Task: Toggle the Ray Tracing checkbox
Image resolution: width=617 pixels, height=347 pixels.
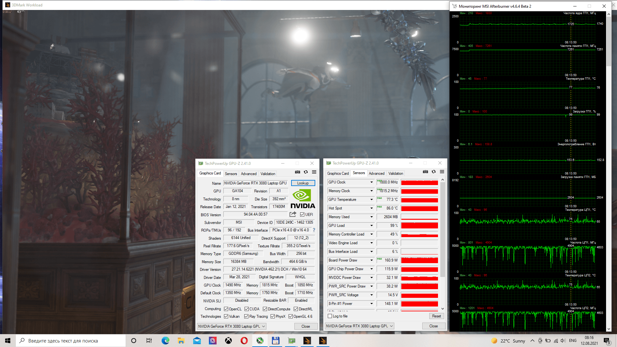Action: coord(246,316)
